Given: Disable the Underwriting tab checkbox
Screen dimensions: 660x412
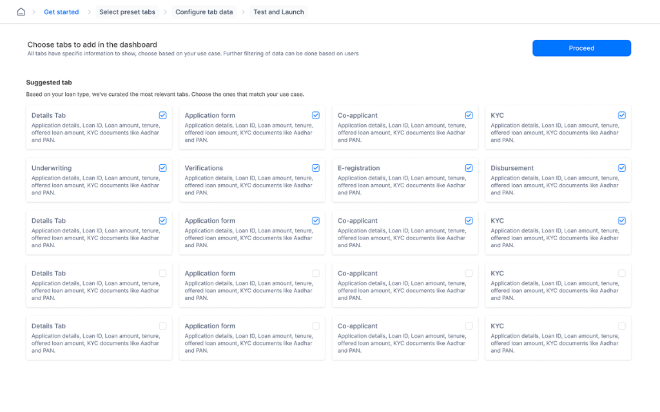Looking at the screenshot, I should click(162, 168).
